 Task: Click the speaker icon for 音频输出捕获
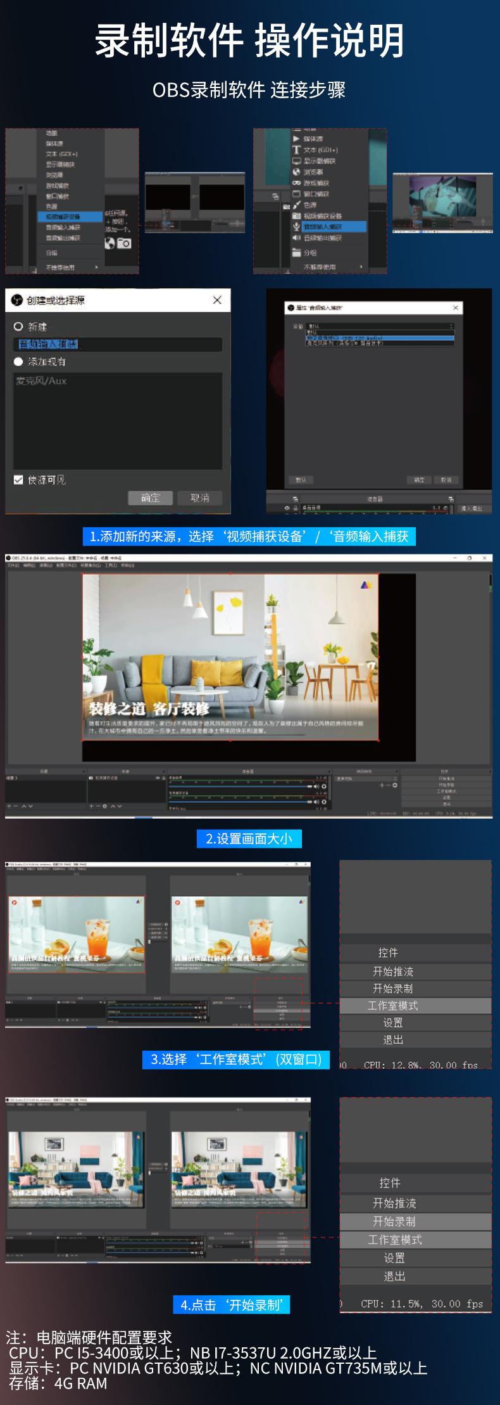296,238
